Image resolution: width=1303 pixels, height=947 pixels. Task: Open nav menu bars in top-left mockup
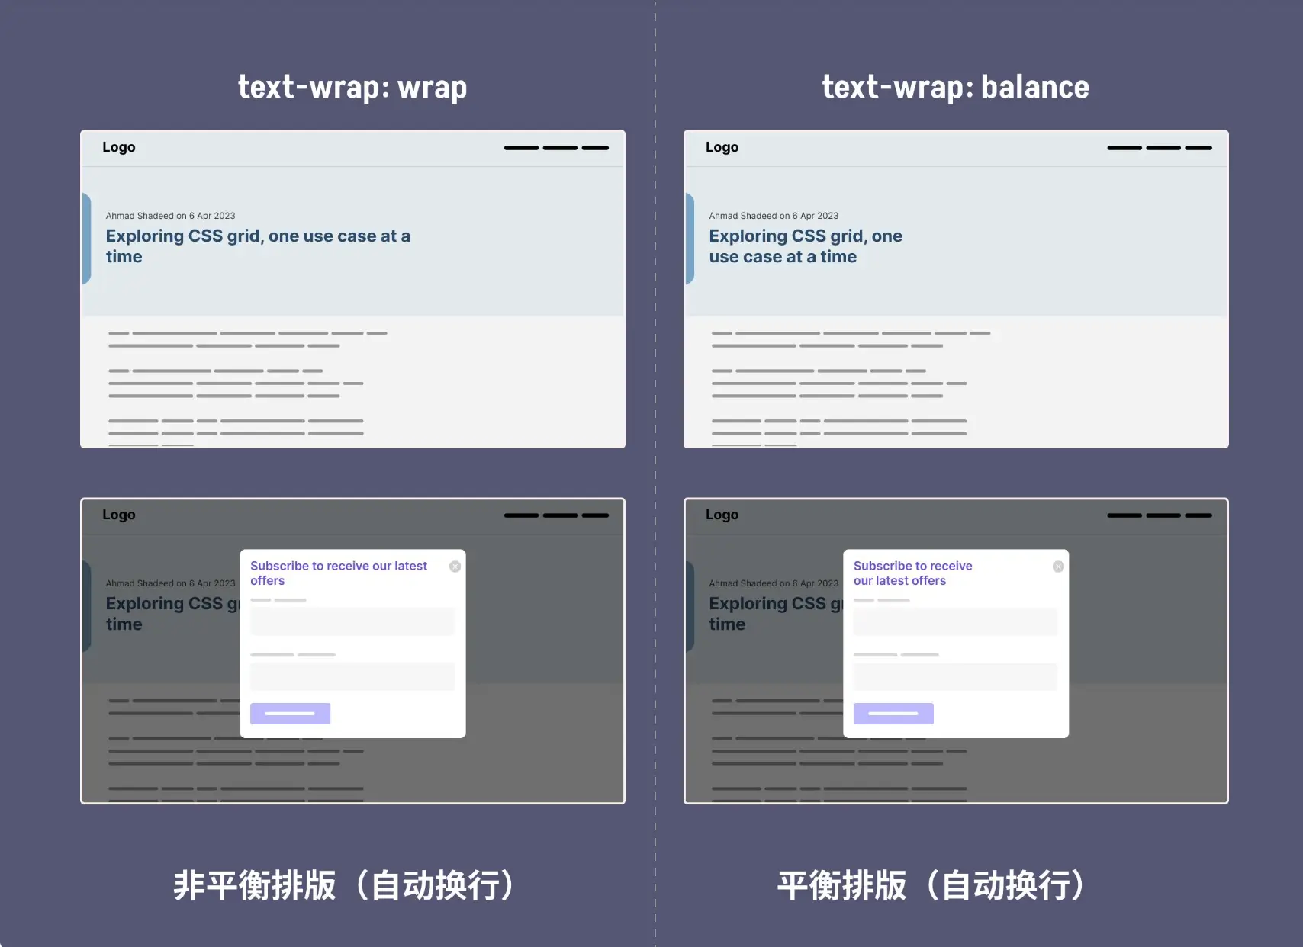tap(556, 148)
